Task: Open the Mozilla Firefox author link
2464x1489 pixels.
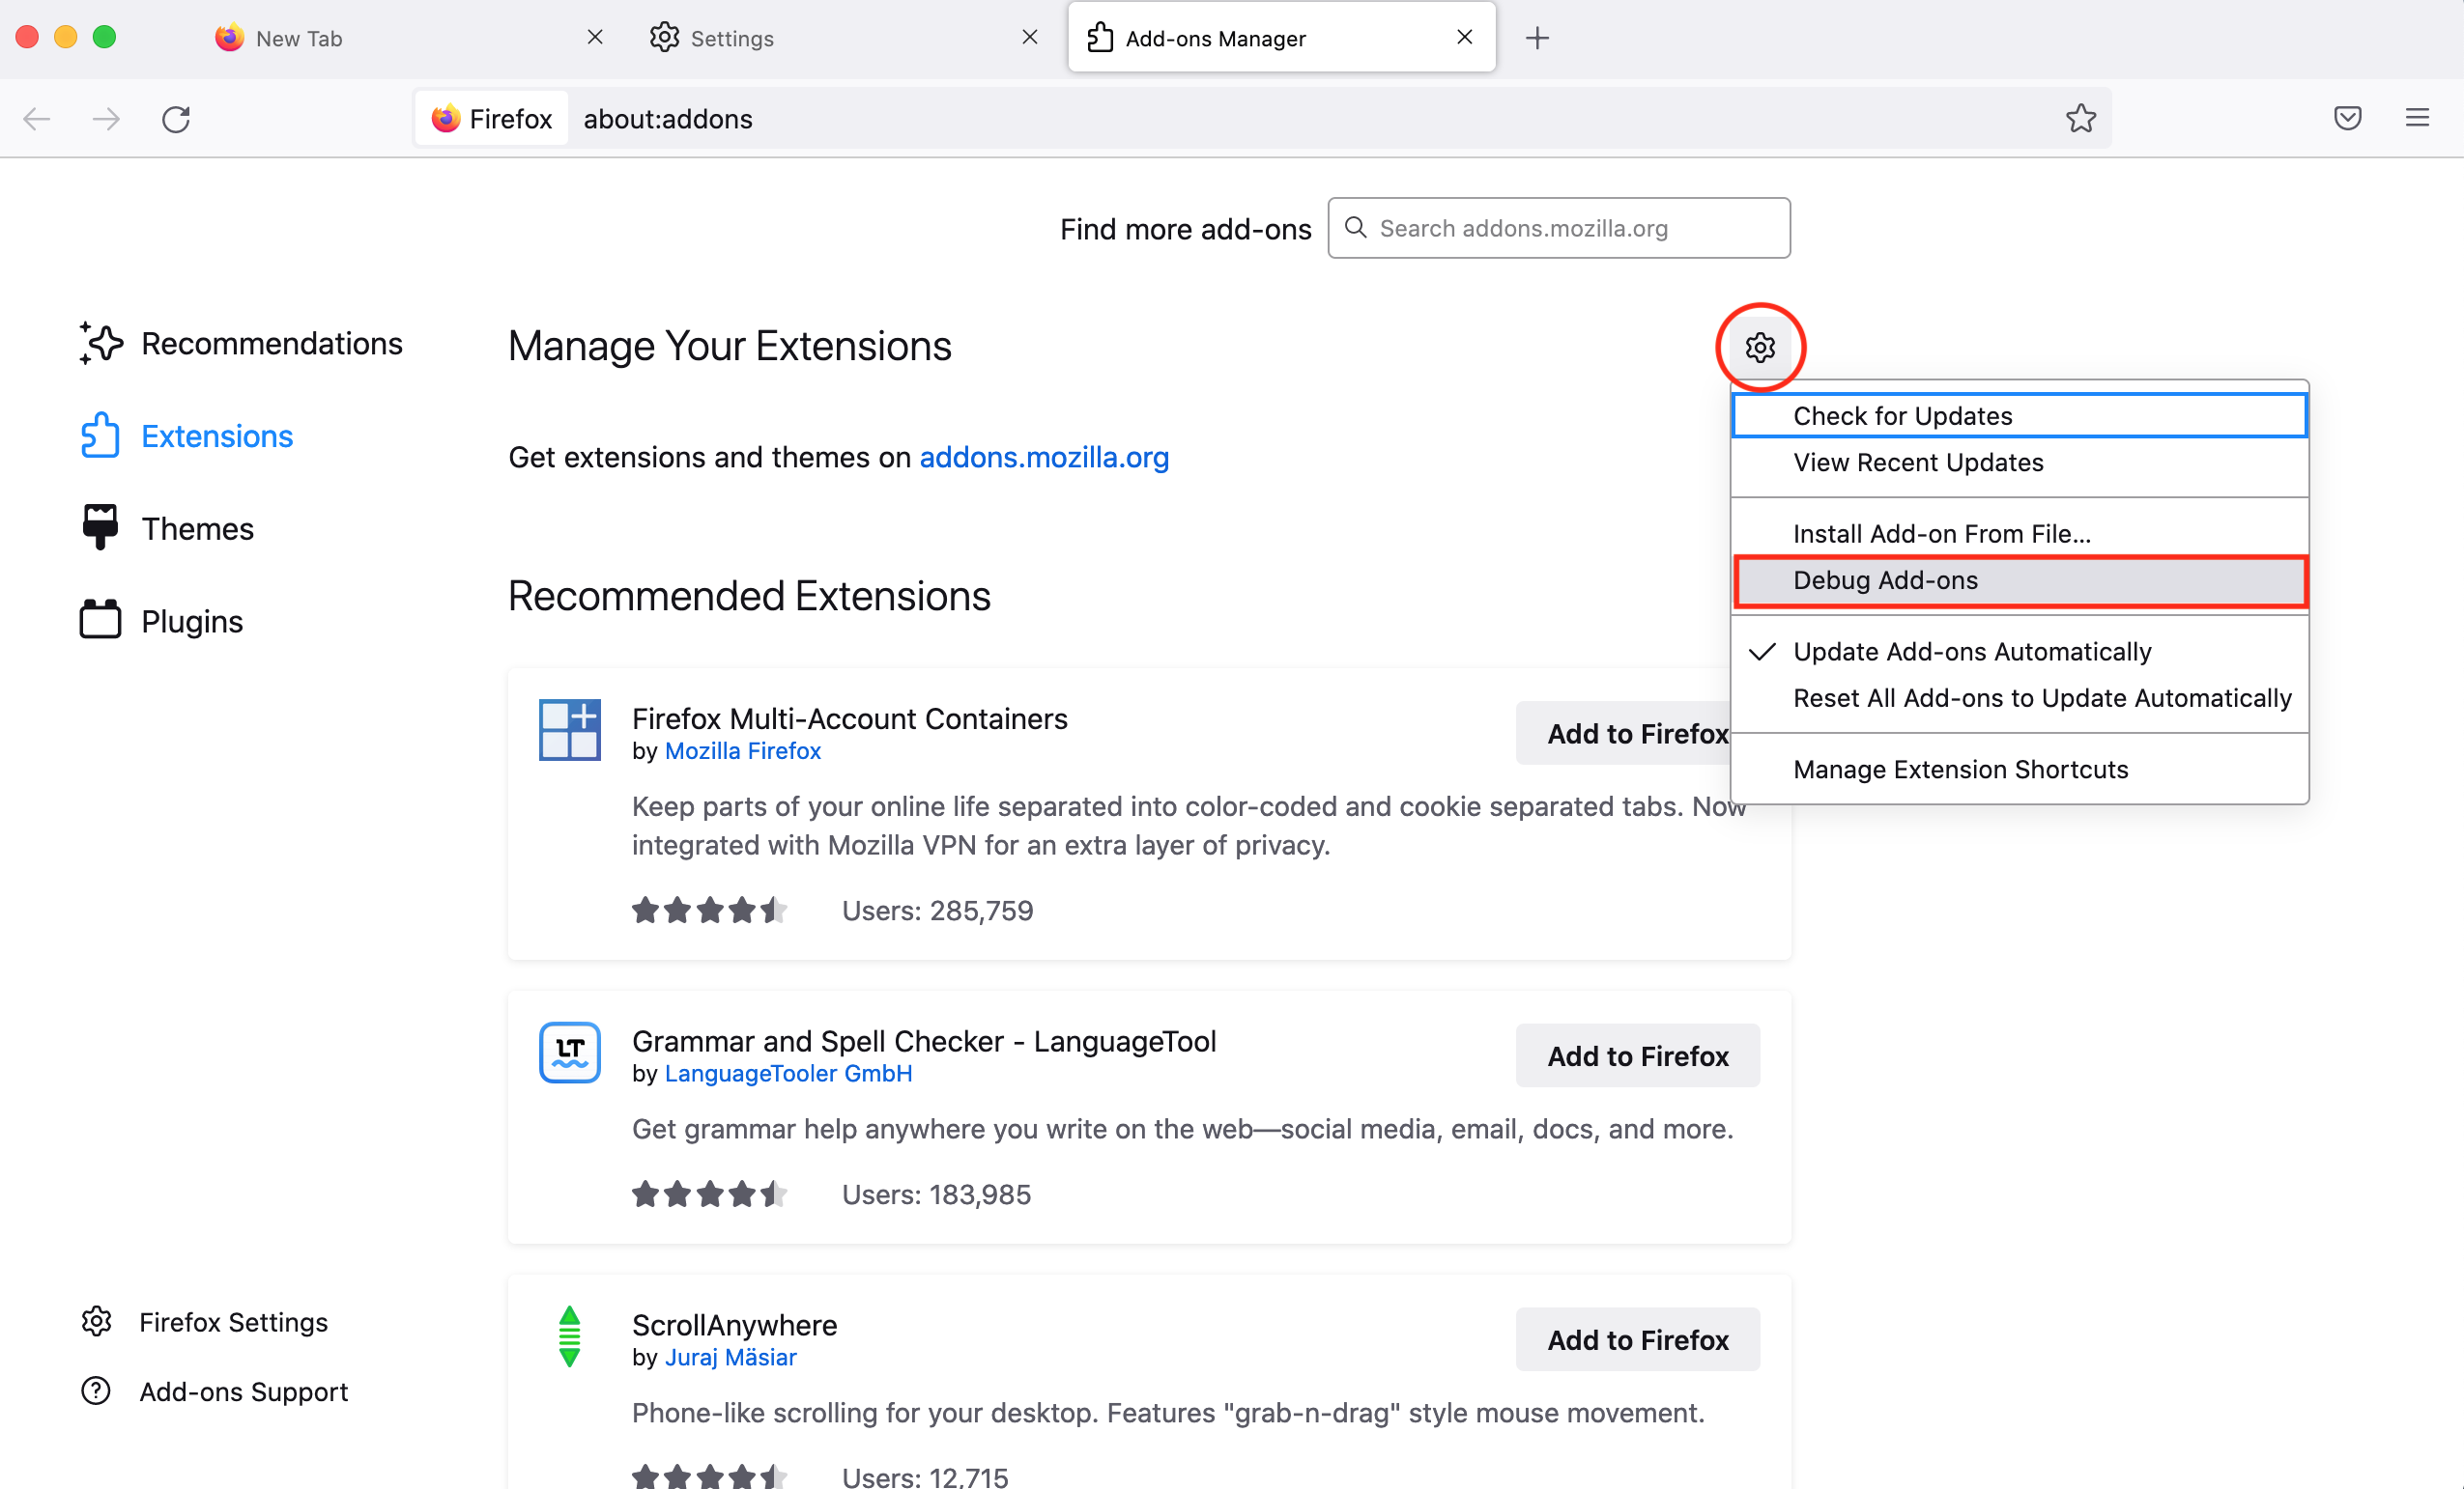Action: coord(742,751)
